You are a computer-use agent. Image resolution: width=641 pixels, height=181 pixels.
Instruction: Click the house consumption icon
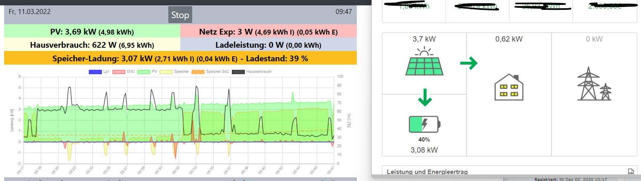tap(509, 87)
